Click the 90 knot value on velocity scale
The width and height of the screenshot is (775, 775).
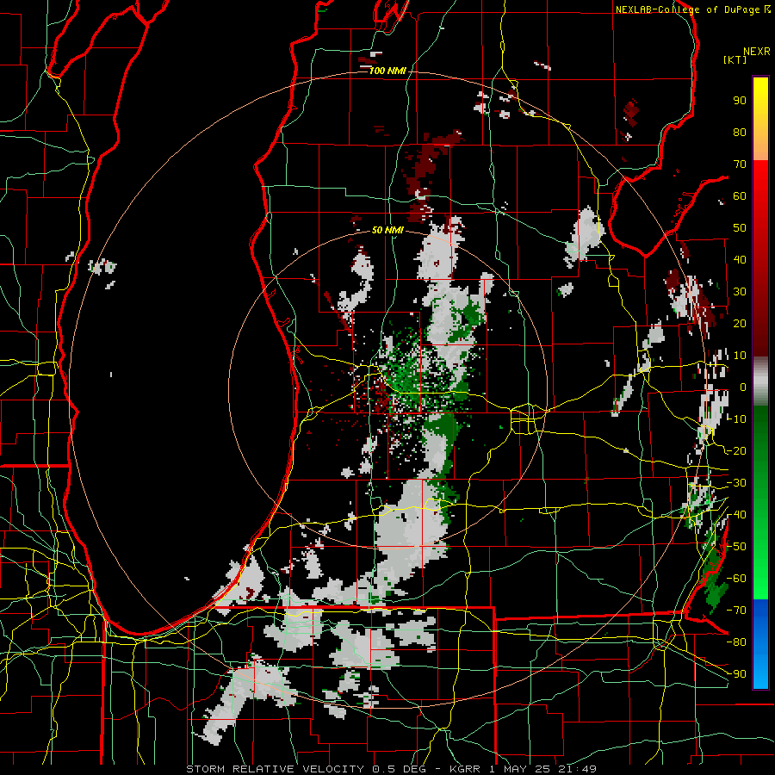pos(740,101)
